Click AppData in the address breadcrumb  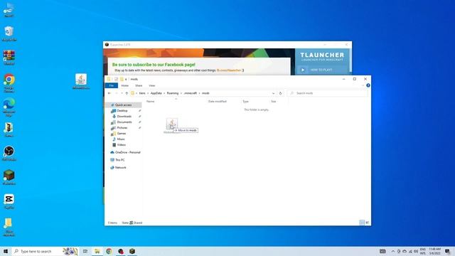tap(156, 93)
